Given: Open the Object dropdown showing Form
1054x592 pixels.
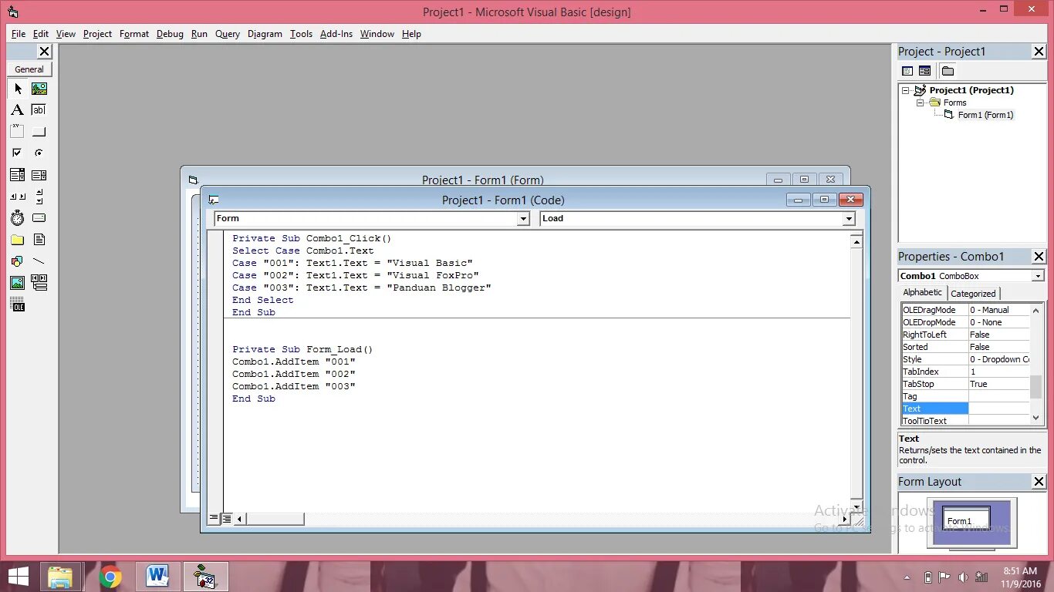Looking at the screenshot, I should pyautogui.click(x=523, y=219).
